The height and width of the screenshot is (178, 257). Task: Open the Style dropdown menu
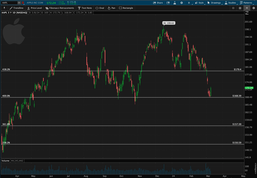point(199,3)
